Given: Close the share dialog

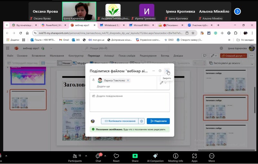Looking at the screenshot, I should (x=167, y=71).
